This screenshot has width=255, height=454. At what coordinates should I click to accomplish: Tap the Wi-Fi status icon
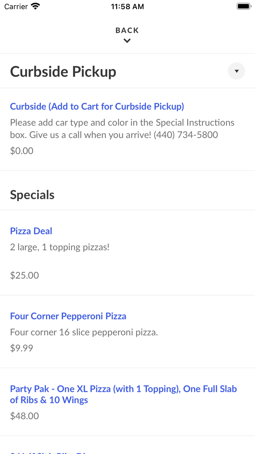tap(35, 6)
